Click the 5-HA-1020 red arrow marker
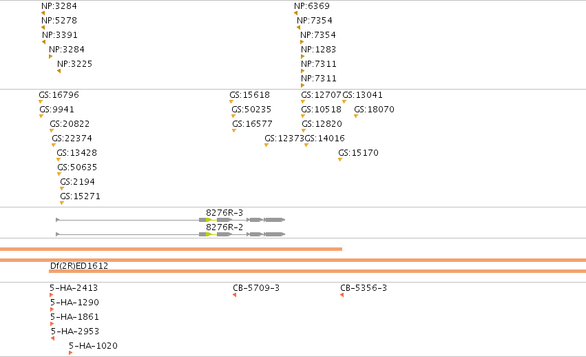This screenshot has height=357, width=586. pos(71,353)
